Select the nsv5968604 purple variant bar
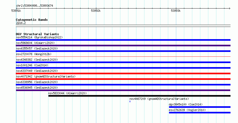The image size is (238, 123). (x=123, y=46)
